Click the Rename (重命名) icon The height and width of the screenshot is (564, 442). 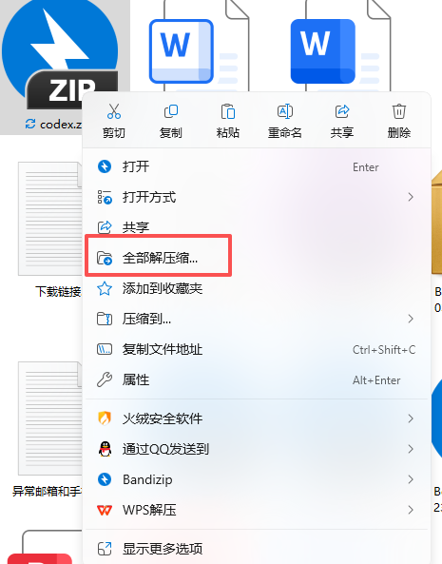284,111
